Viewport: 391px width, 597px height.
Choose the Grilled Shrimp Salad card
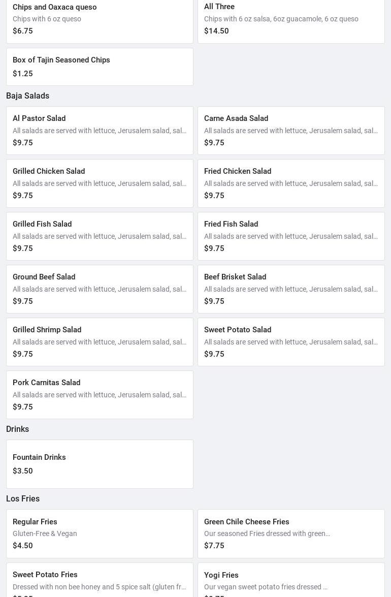point(100,342)
